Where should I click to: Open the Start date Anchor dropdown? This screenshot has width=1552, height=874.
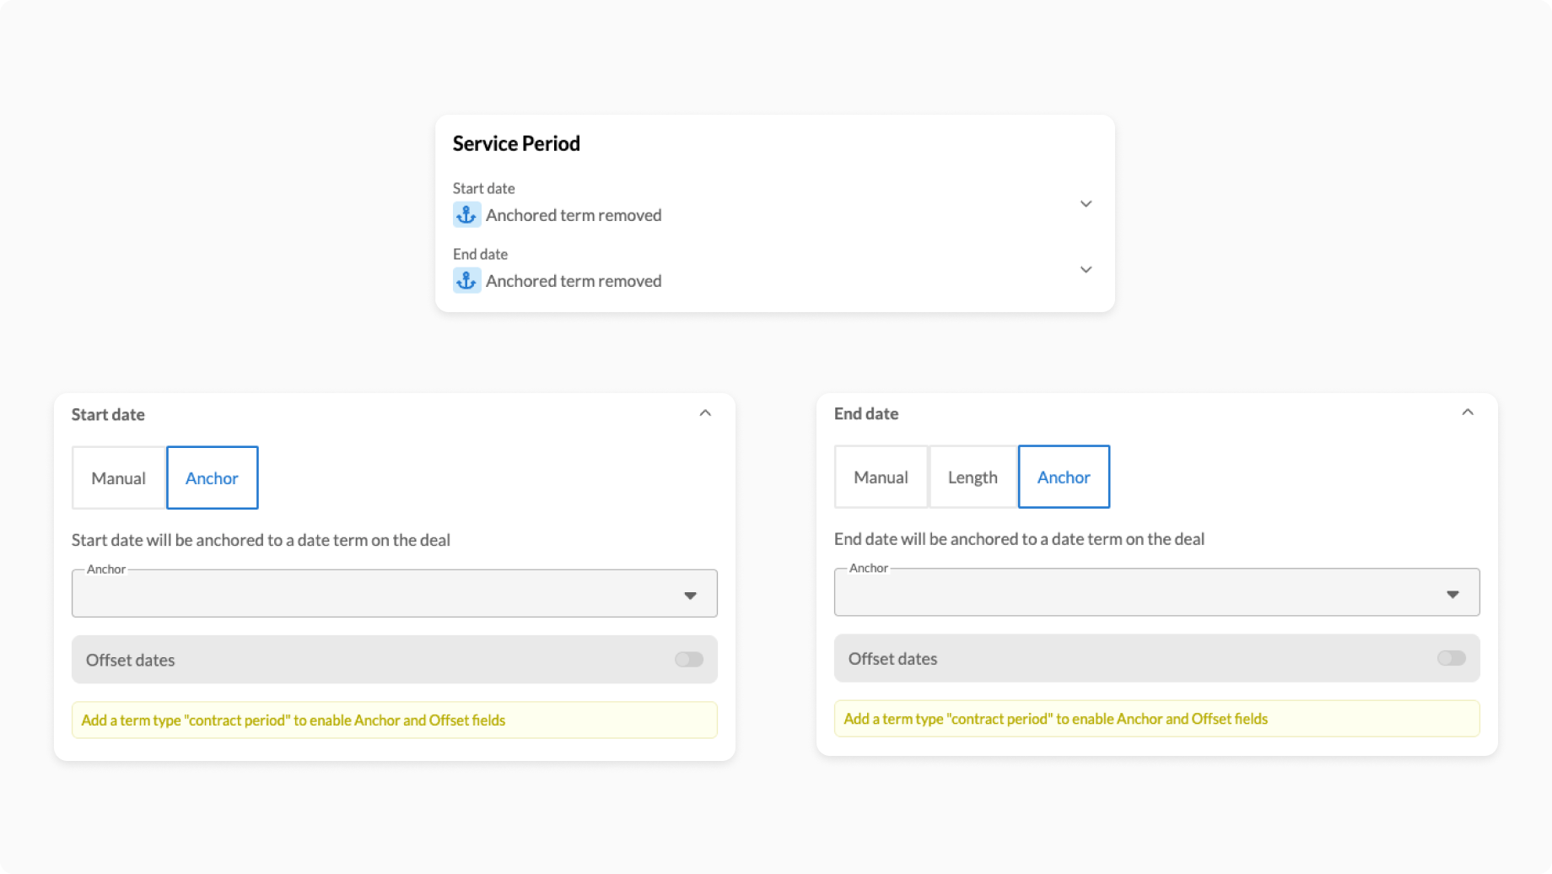[x=380, y=594]
